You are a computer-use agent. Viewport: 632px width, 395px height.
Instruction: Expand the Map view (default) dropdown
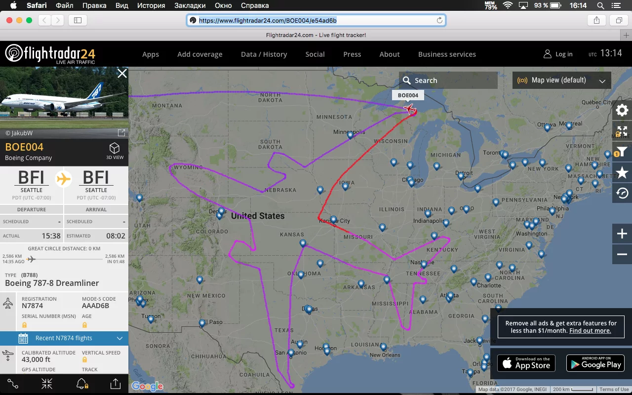(x=562, y=80)
